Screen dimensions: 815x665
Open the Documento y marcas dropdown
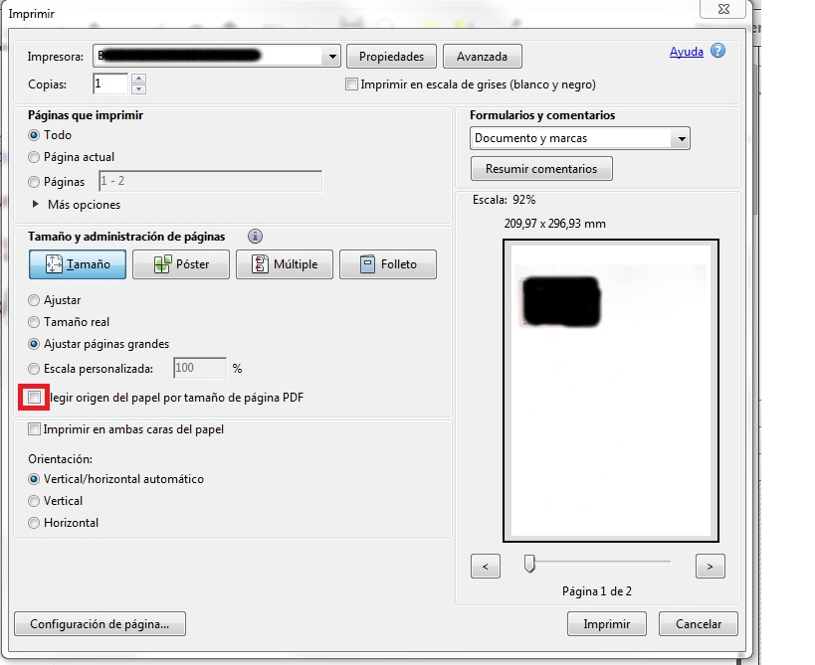coord(681,139)
